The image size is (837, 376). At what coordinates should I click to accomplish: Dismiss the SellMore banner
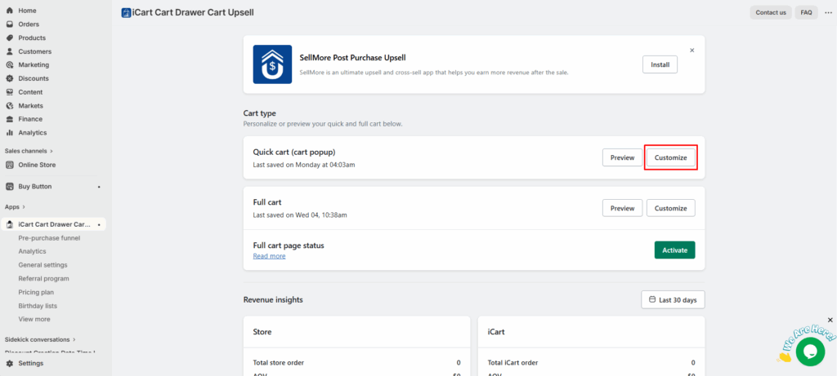tap(692, 50)
